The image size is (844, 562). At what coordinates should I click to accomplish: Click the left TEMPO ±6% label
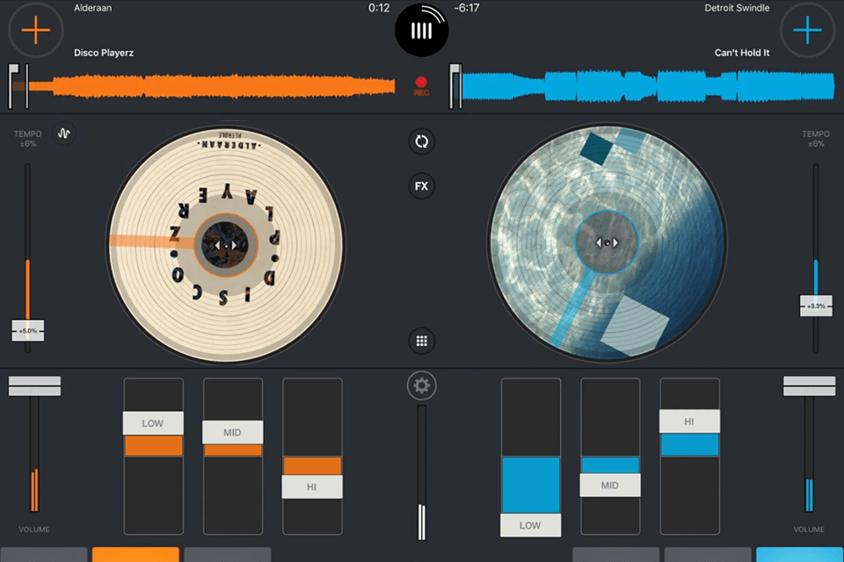pyautogui.click(x=28, y=139)
